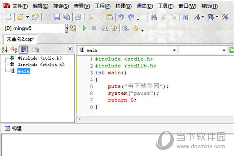Open find in files icon
Screen dimensions: 234x156
pos(185,17)
